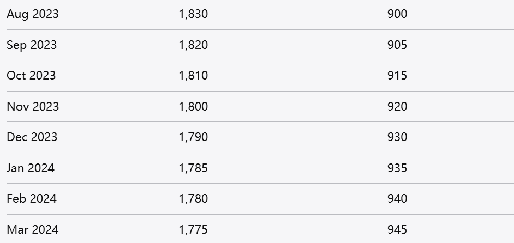Click the 900 value in Aug 2023 row
The image size is (514, 243).
[397, 14]
